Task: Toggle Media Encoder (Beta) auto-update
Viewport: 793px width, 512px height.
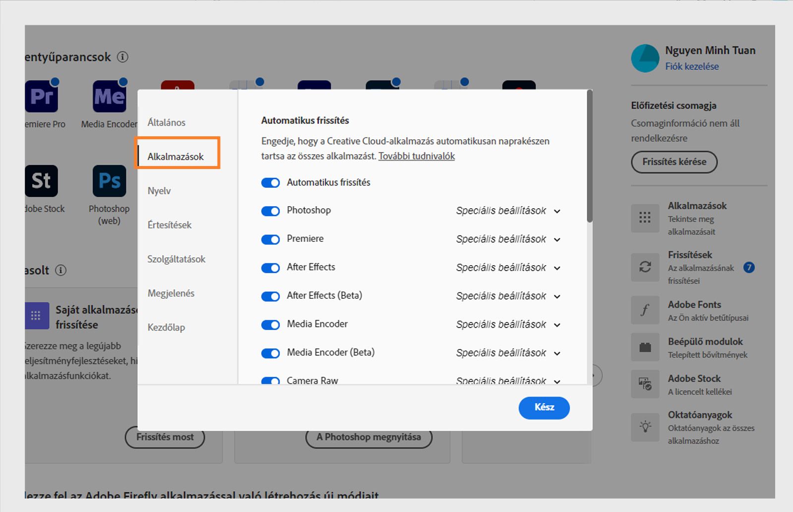Action: point(271,353)
